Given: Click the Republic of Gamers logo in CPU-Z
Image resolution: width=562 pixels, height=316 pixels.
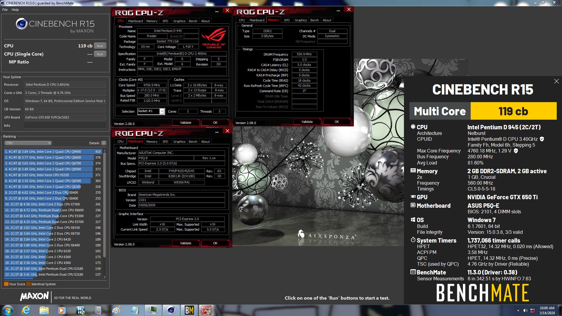Looking at the screenshot, I should pyautogui.click(x=214, y=38).
